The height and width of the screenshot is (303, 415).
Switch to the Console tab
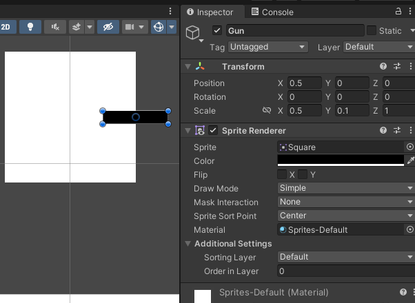(272, 12)
